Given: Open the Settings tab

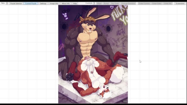Looking at the screenshot, I should pyautogui.click(x=43, y=3).
